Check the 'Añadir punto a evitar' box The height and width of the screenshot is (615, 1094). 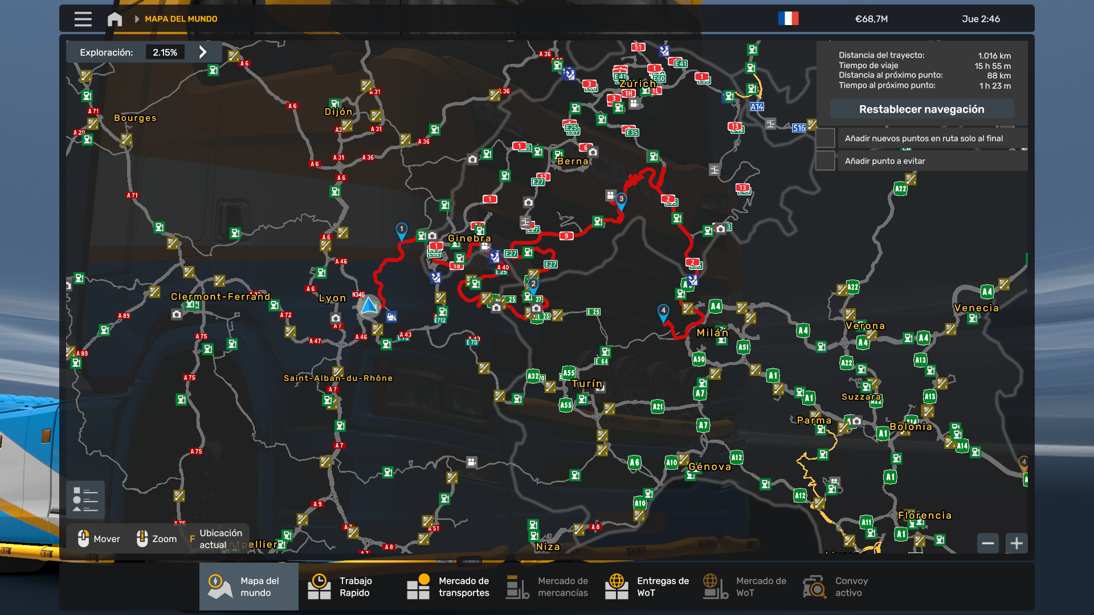click(x=825, y=161)
